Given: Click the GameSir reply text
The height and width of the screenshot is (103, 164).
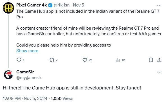Looking at the screenshot, I should pos(72,88).
